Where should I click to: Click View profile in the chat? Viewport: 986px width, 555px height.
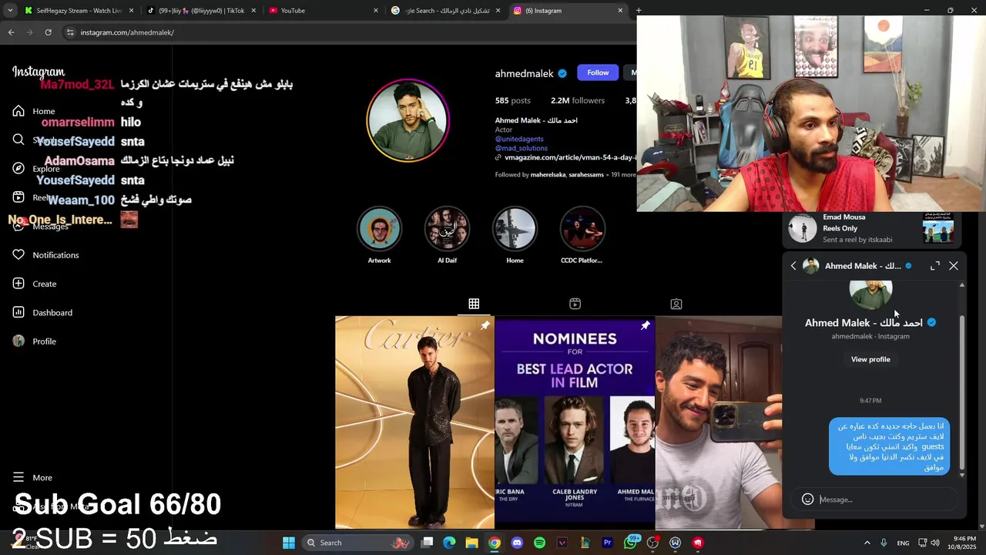click(870, 359)
